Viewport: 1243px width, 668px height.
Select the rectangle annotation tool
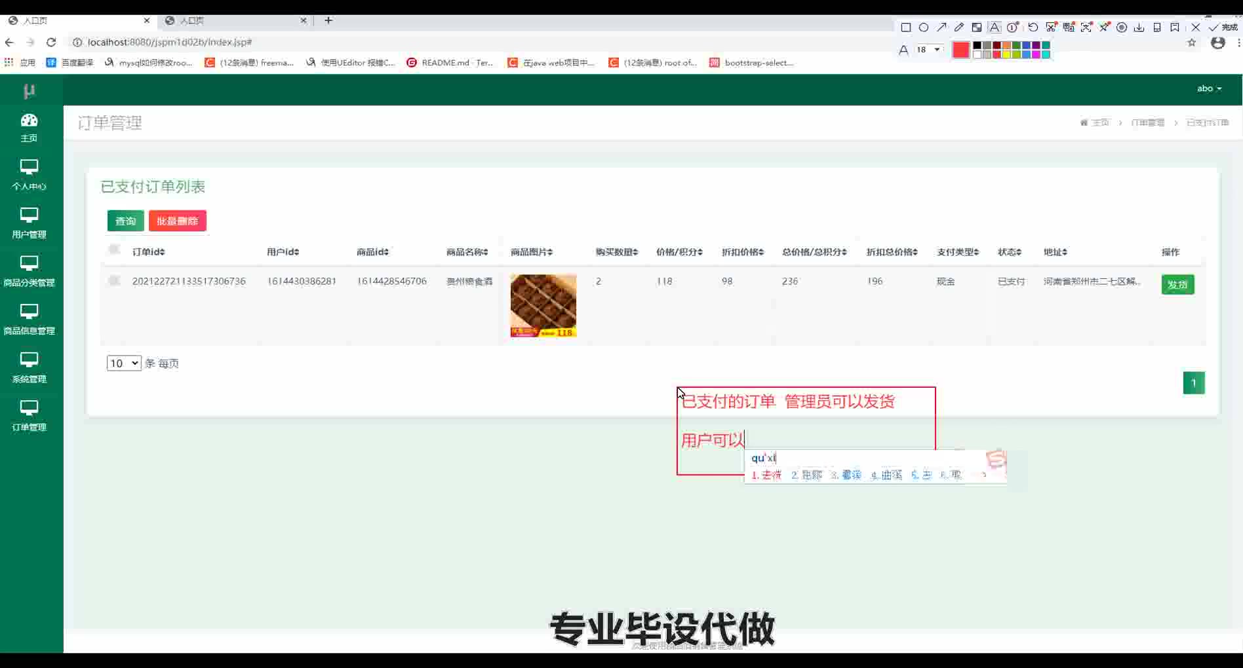click(906, 28)
